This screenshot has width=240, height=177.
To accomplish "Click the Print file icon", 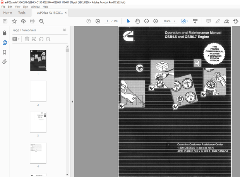I will click(32, 21).
